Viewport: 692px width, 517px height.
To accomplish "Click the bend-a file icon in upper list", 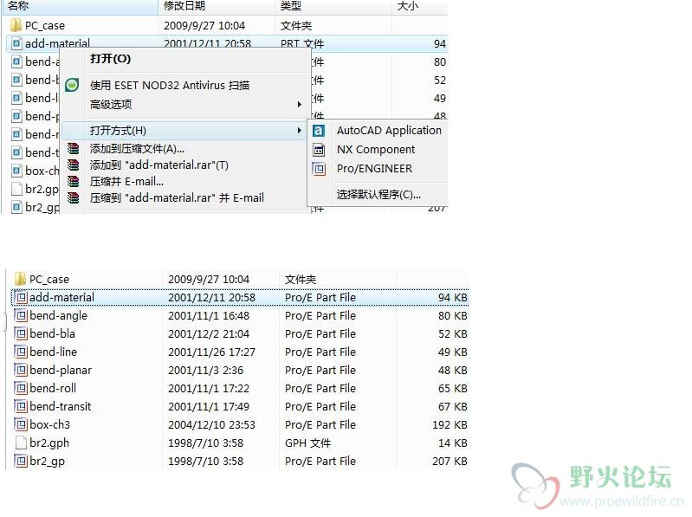I will coord(16,61).
